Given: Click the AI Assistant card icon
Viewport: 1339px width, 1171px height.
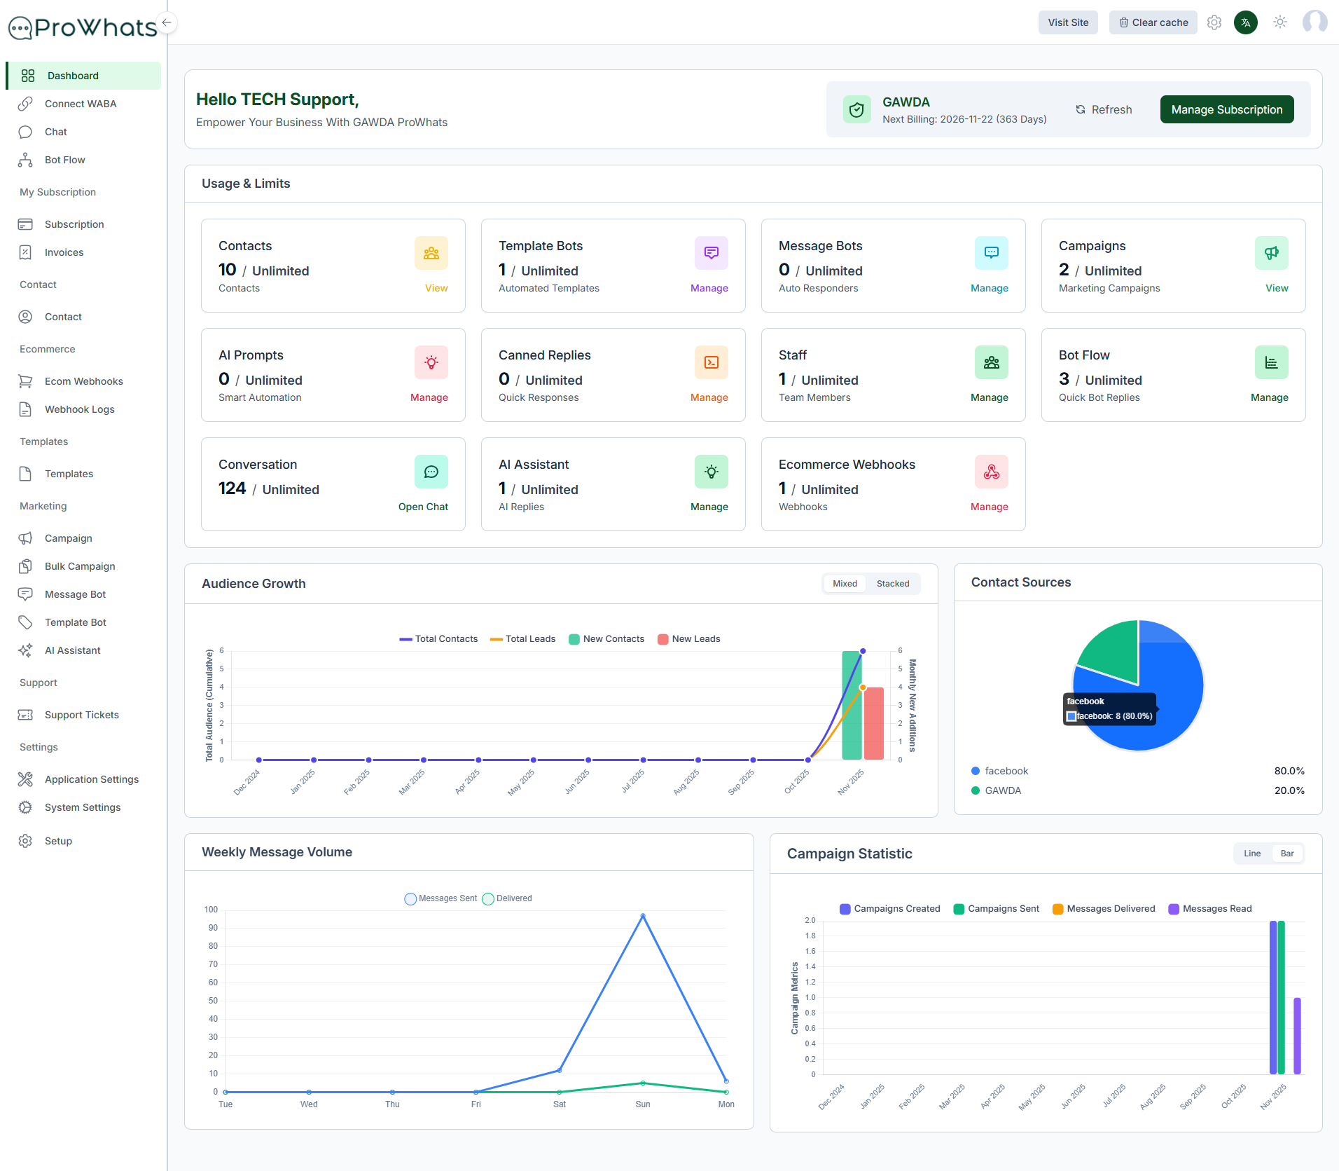Looking at the screenshot, I should click(712, 472).
